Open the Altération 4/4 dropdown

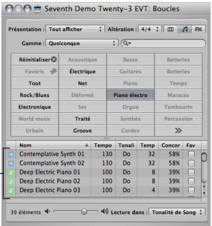point(150,29)
